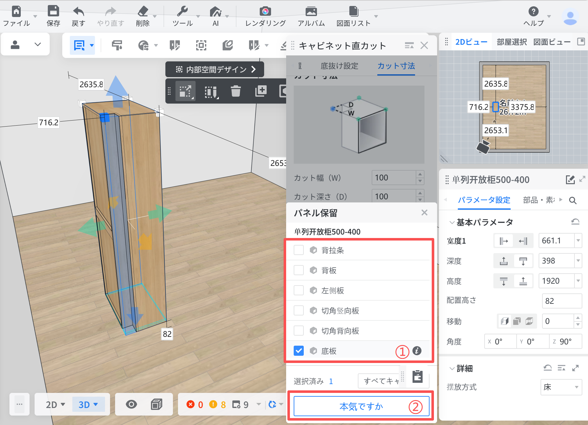Open the 図面リスト icon
588x425 pixels.
(x=353, y=11)
